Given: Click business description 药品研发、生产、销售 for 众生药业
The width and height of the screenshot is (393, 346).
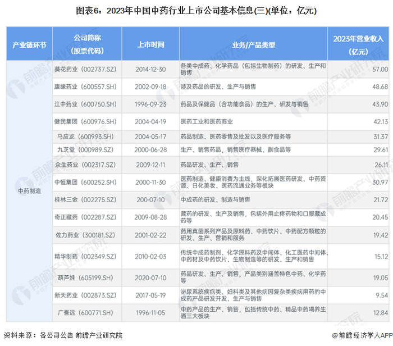Looking at the screenshot, I should pos(209,165).
